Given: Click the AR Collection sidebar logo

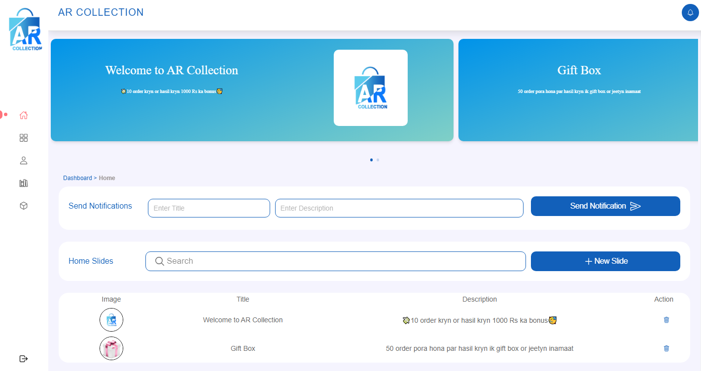Looking at the screenshot, I should pyautogui.click(x=25, y=31).
